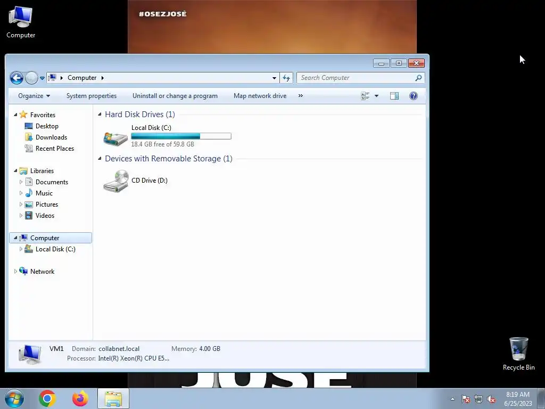Click the Back navigation arrow button
545x409 pixels.
16,78
